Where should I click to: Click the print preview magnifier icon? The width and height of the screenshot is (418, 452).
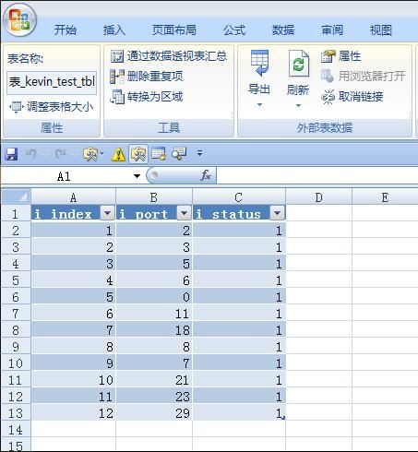click(x=179, y=153)
